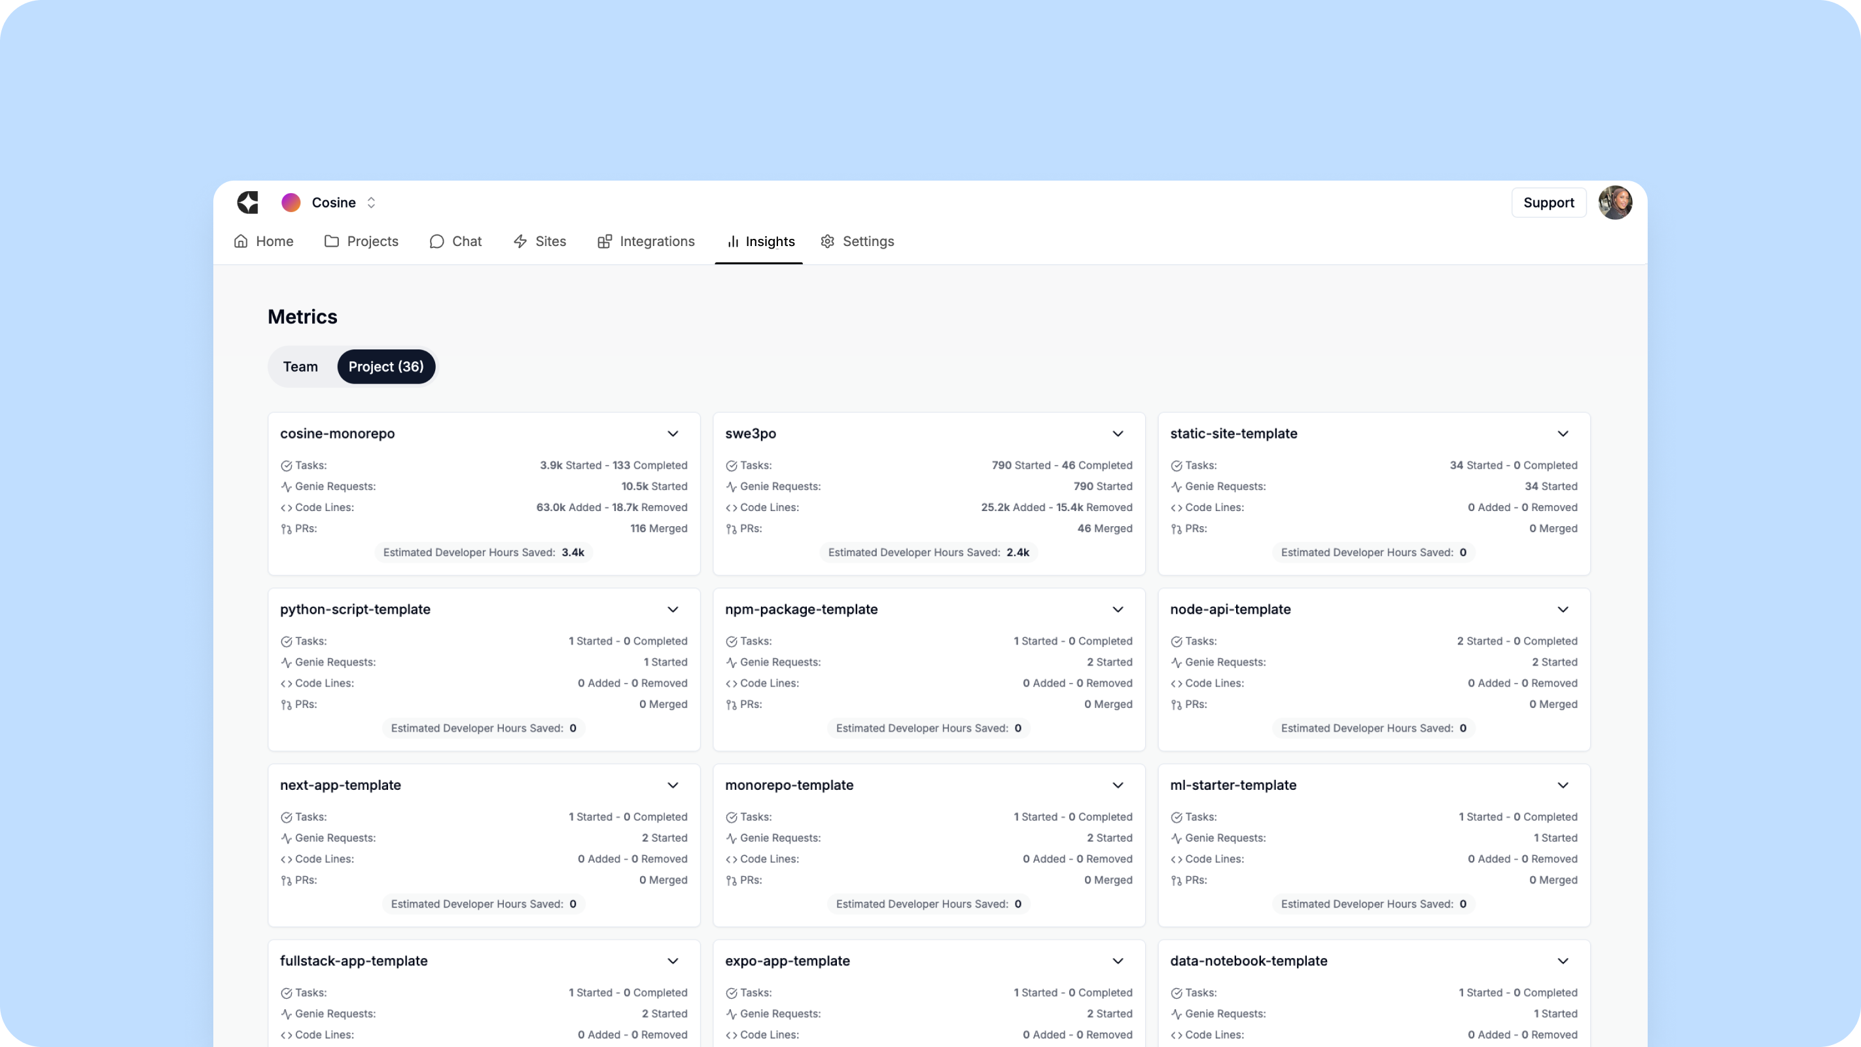Click the Genie Requests waveform icon on swe3po

(x=731, y=486)
